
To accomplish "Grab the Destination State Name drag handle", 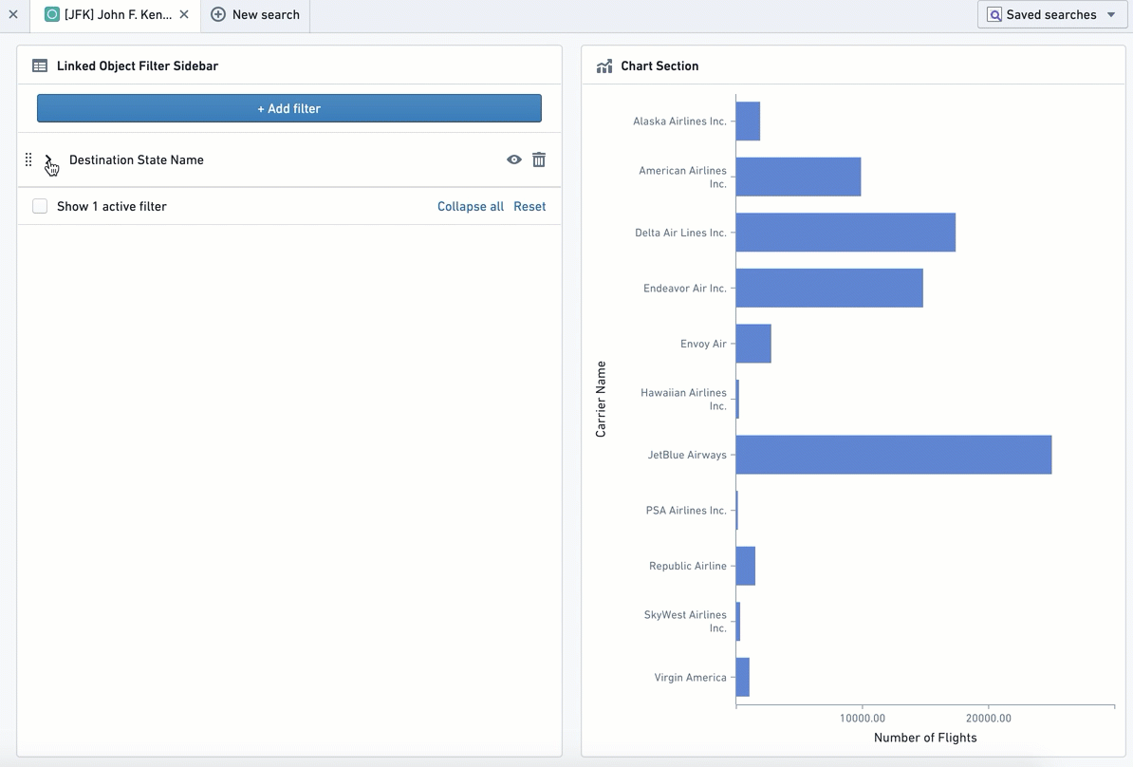I will pos(28,159).
